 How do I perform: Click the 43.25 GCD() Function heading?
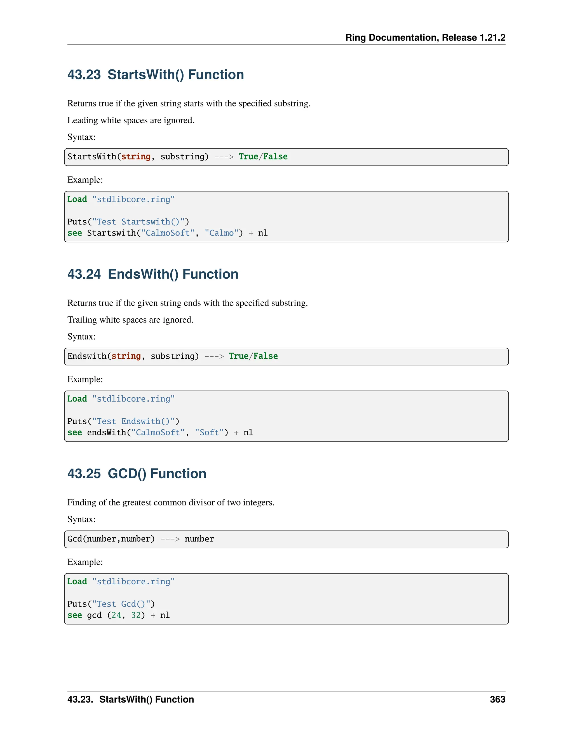(x=137, y=473)
